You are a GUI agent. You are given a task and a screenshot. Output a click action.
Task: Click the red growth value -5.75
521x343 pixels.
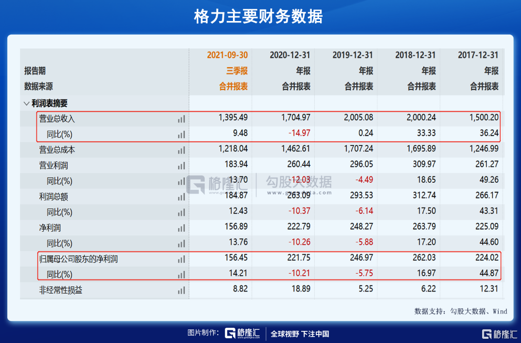tap(364, 273)
